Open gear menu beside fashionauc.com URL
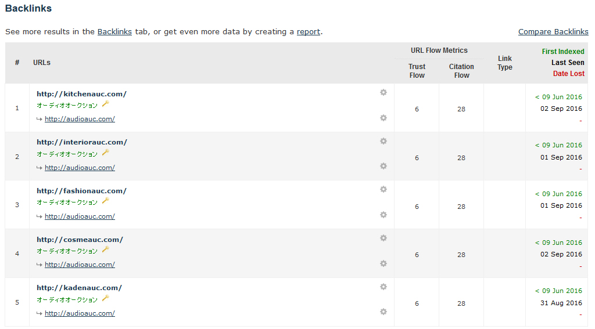The height and width of the screenshot is (329, 595). (x=383, y=189)
